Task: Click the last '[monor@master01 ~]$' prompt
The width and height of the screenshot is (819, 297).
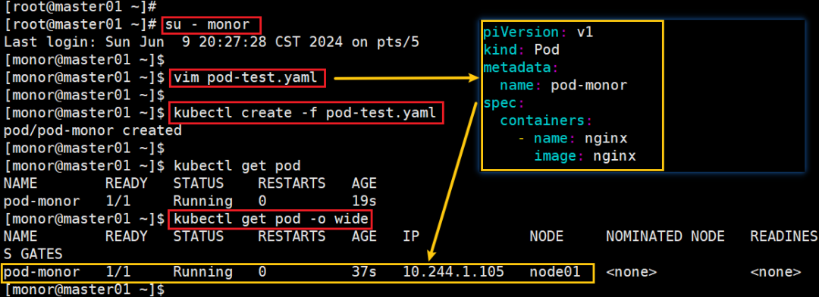Action: (83, 289)
